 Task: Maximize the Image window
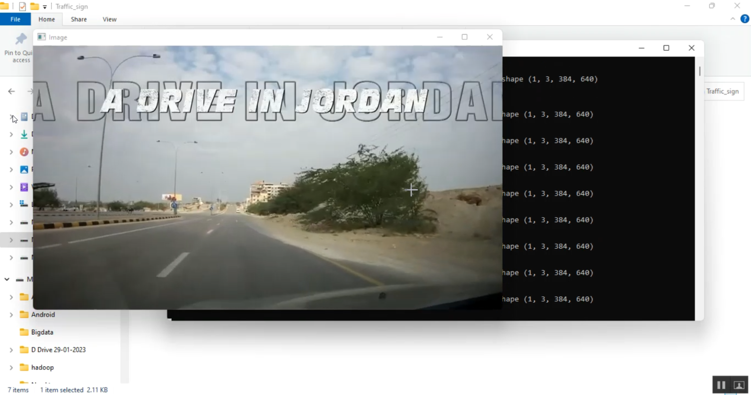click(x=465, y=37)
